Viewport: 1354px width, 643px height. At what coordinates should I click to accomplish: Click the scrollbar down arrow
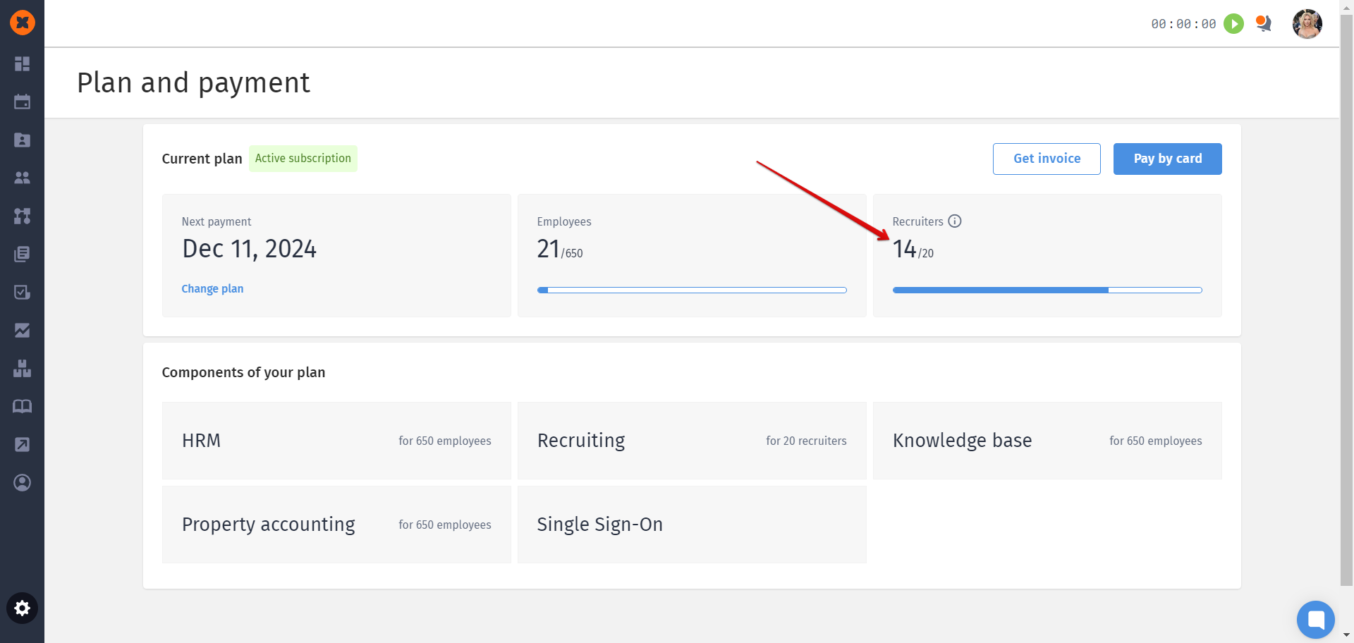point(1346,635)
